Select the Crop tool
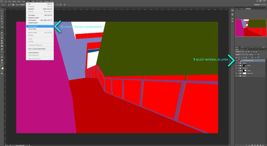The height and width of the screenshot is (146, 267). click(2, 21)
